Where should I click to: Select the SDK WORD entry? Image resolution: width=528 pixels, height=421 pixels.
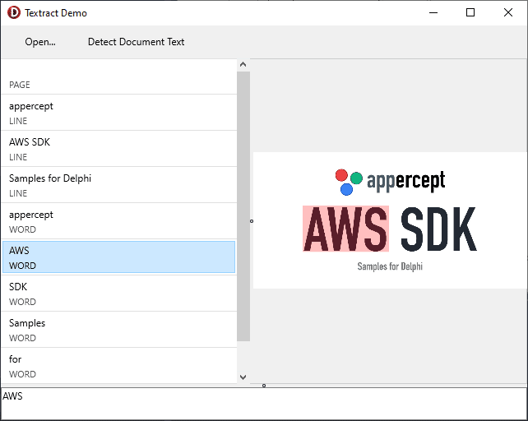(119, 294)
